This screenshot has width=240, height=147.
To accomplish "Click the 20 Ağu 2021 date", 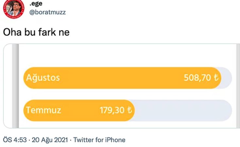I will click(x=50, y=140).
